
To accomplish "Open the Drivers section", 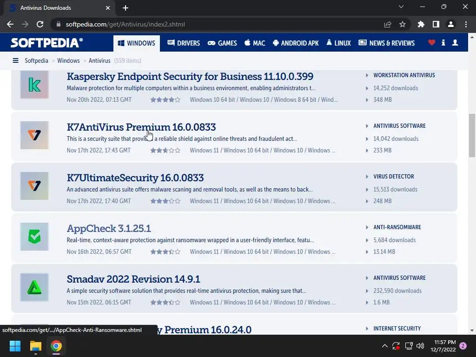I will pyautogui.click(x=184, y=43).
